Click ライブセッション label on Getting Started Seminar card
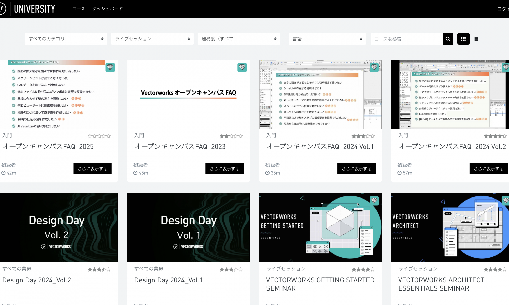 coord(286,269)
